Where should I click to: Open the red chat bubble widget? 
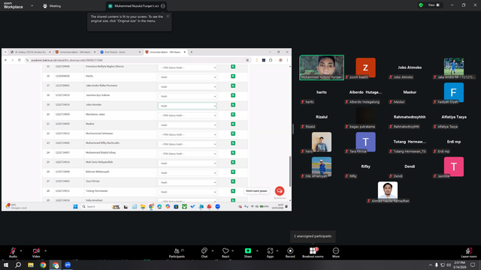280,191
